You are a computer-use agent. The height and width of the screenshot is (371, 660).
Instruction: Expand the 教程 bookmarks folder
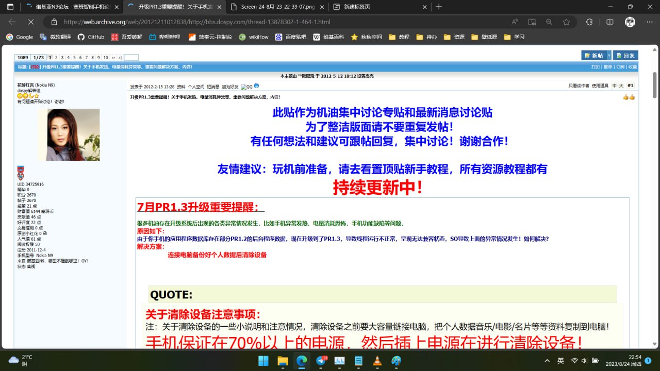pos(399,37)
